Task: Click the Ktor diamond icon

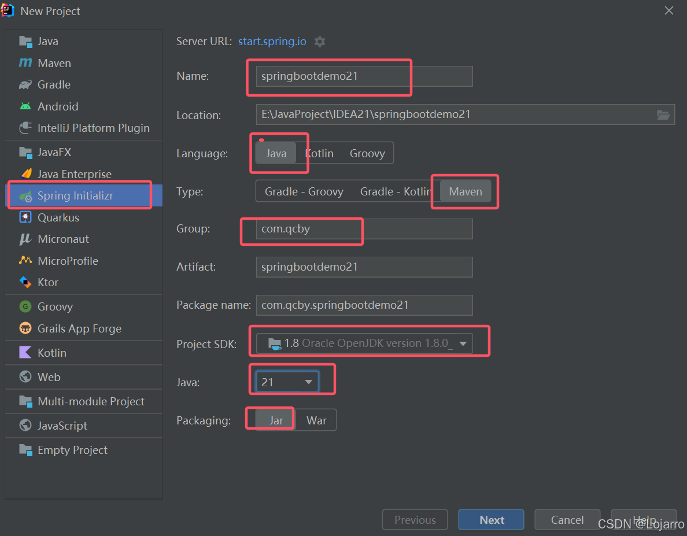Action: click(25, 282)
